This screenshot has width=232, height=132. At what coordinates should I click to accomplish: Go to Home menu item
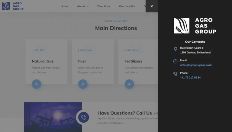point(65,6)
